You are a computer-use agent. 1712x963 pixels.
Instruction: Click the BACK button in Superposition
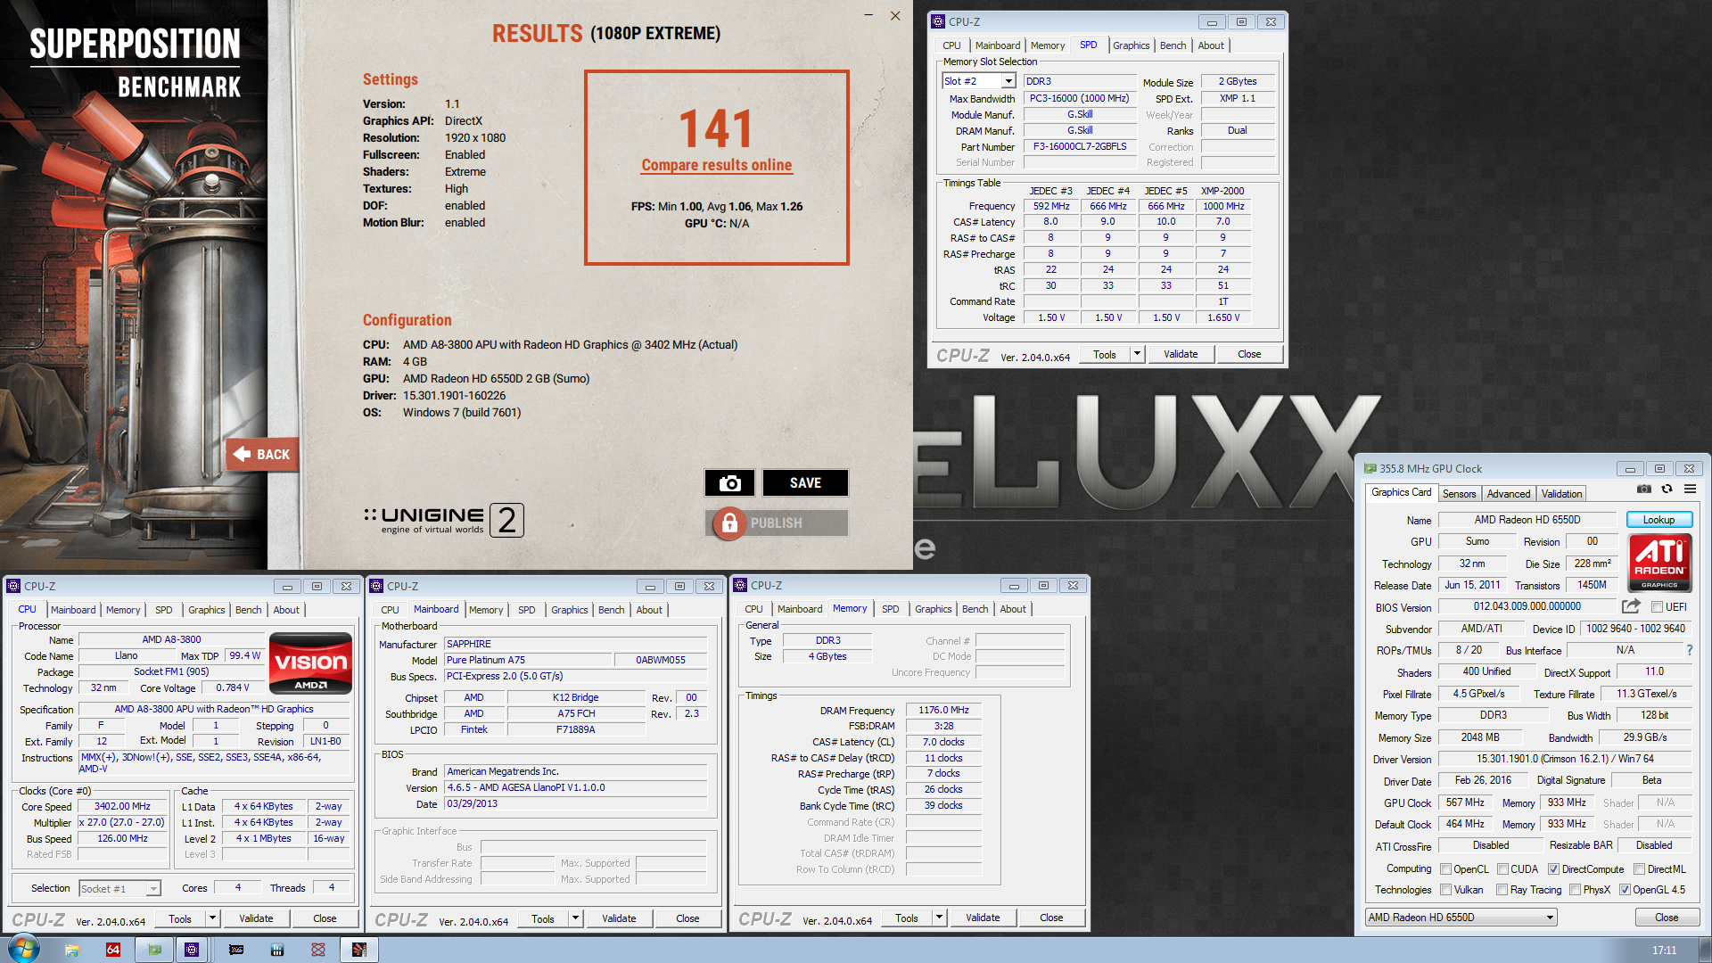[261, 455]
